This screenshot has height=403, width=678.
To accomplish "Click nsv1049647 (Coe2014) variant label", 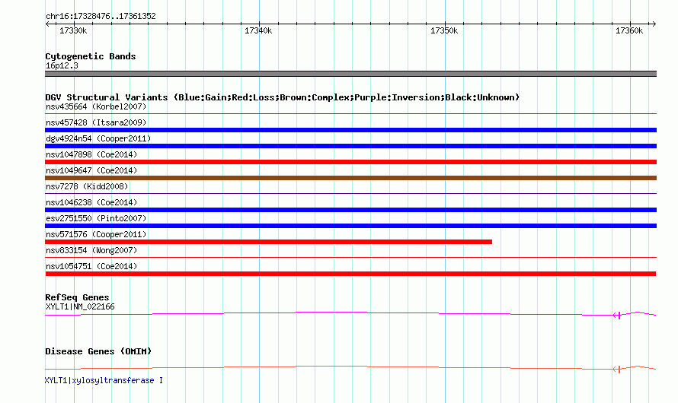I will click(x=91, y=170).
